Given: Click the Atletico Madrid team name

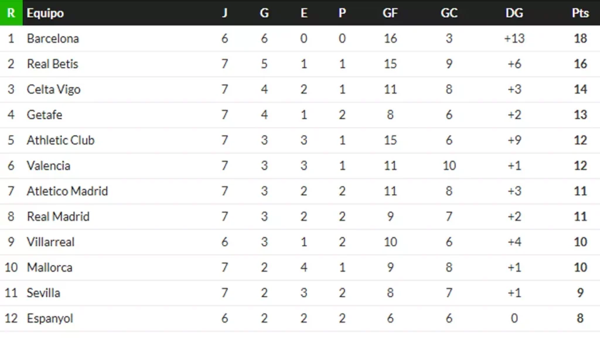Looking at the screenshot, I should (67, 191).
